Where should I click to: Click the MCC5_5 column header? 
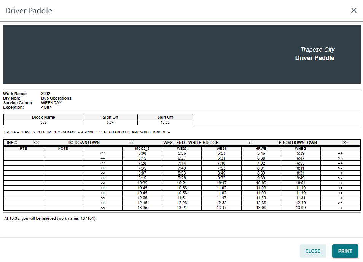[x=142, y=148]
